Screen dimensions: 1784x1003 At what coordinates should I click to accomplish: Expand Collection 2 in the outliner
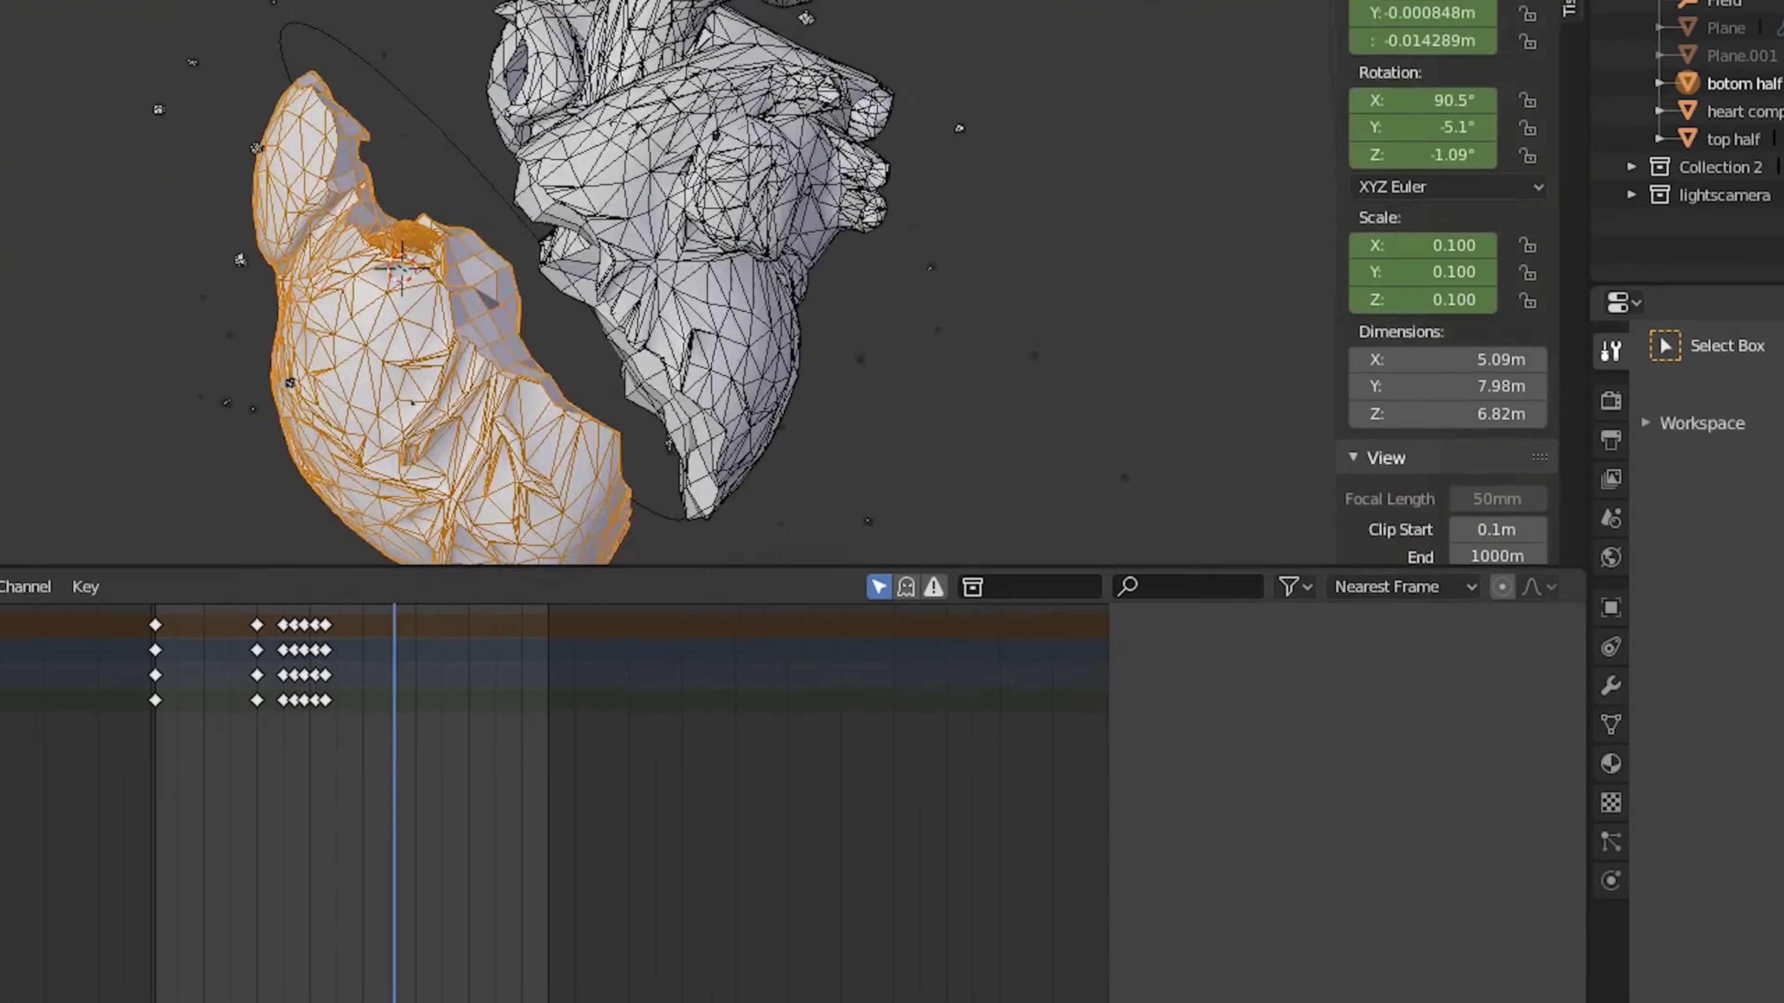pos(1632,167)
